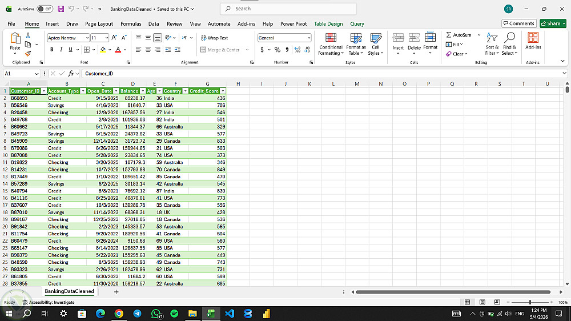Click the Format Painter brush icon
The image size is (571, 321).
coord(28,54)
